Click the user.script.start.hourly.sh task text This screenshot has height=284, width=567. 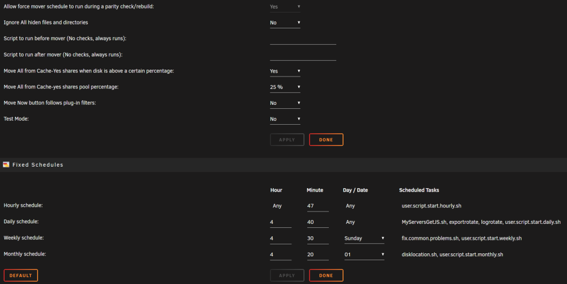(x=431, y=206)
